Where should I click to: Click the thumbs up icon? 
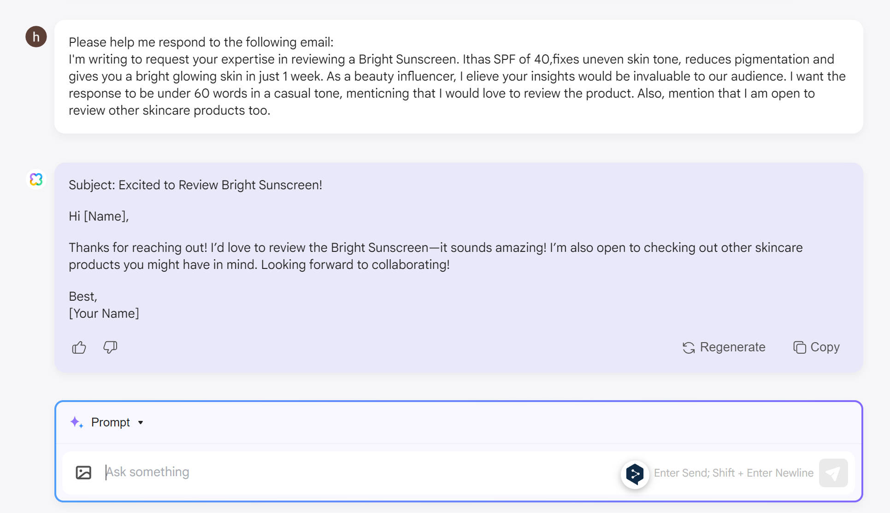point(79,347)
